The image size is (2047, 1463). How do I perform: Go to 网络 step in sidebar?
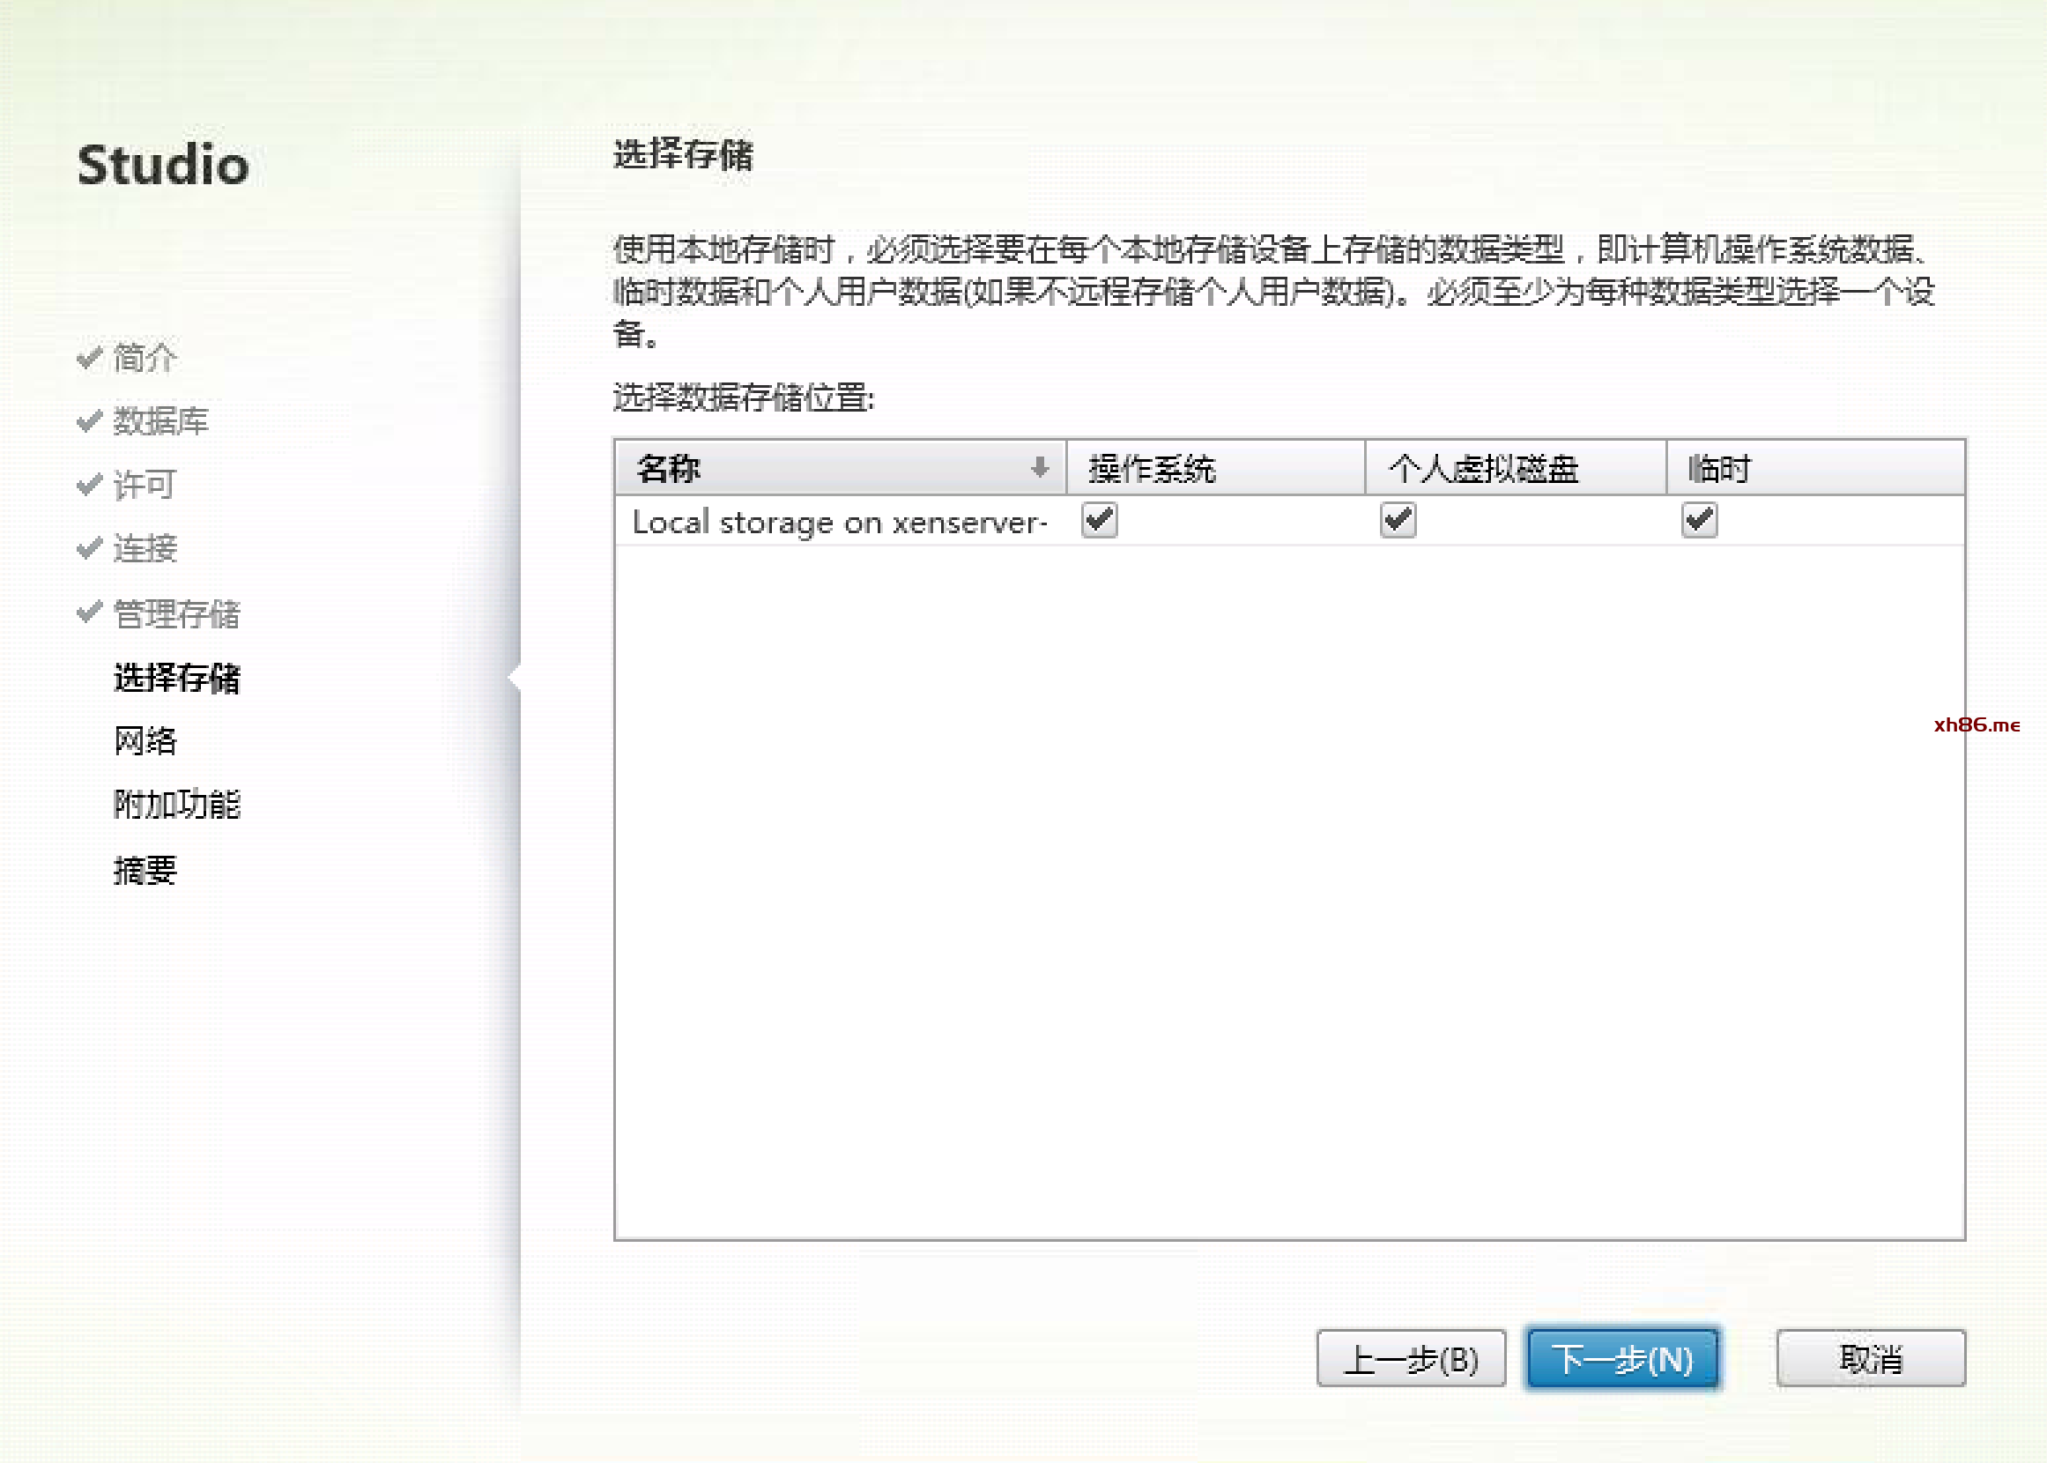145,740
